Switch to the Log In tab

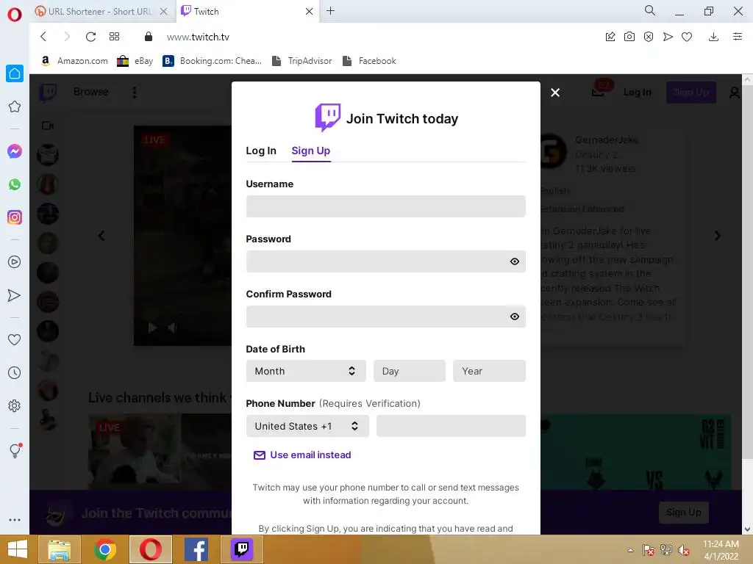[x=261, y=151]
